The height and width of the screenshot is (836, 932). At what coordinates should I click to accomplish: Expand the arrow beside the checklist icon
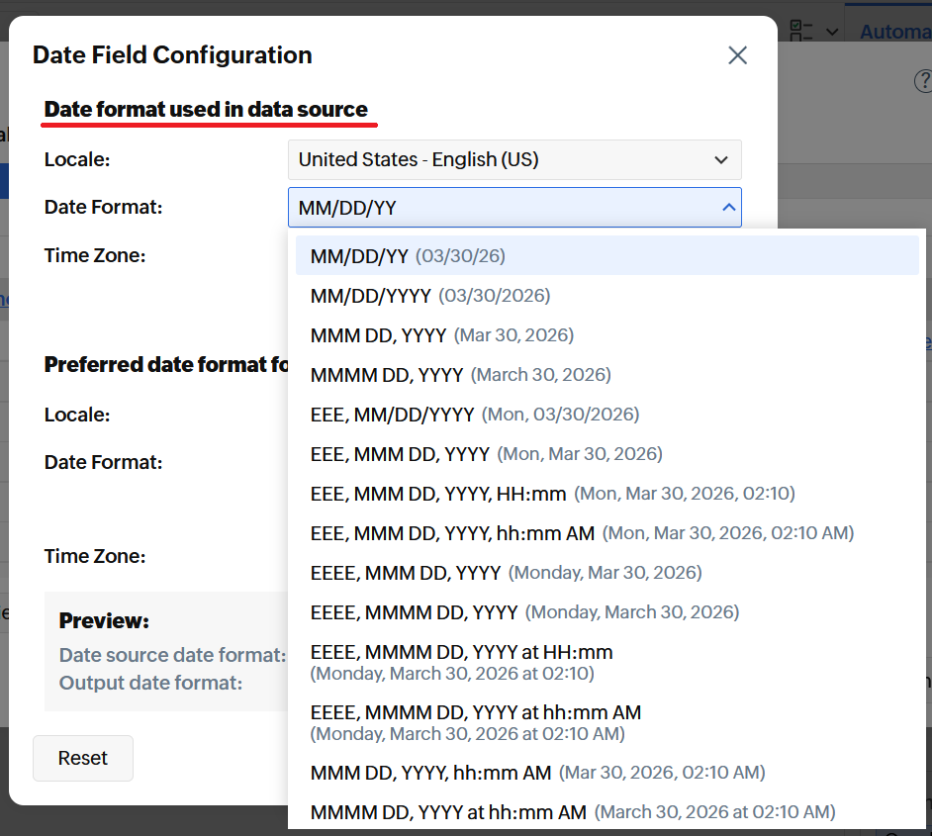(x=832, y=32)
